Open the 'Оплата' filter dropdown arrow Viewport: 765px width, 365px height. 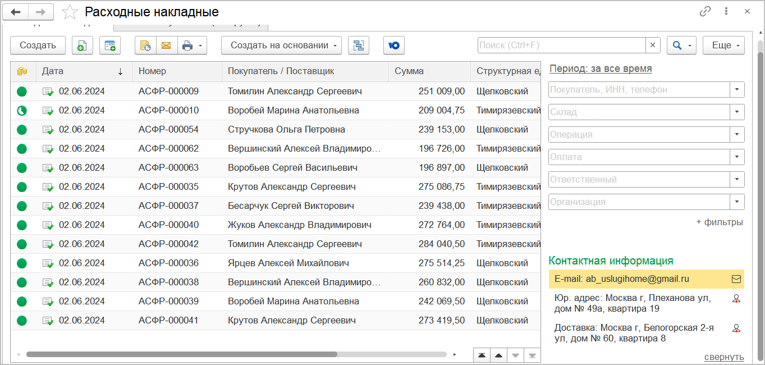click(736, 157)
